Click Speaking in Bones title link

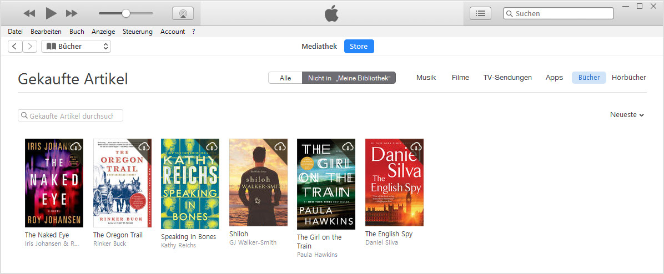pos(188,237)
